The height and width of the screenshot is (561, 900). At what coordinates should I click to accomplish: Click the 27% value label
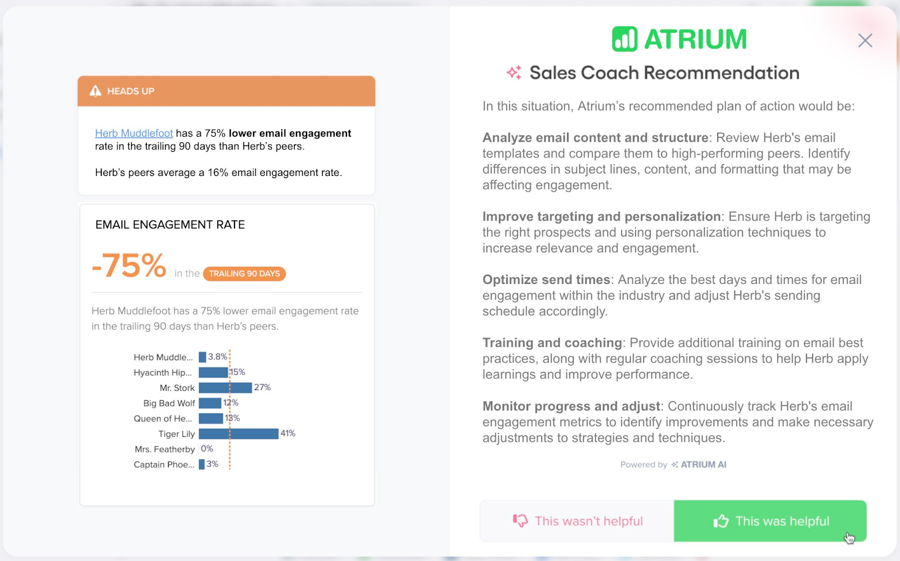(x=263, y=387)
